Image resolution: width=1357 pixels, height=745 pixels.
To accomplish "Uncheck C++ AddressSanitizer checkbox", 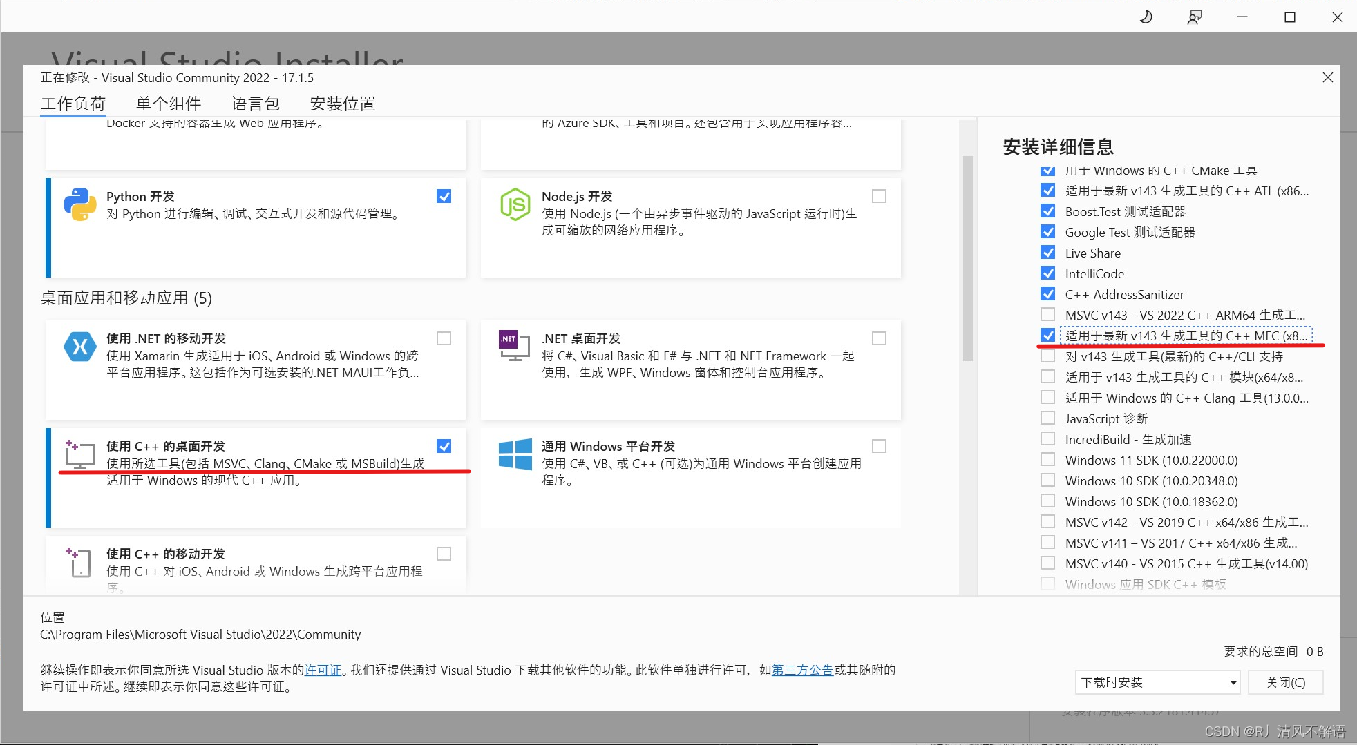I will point(1048,293).
